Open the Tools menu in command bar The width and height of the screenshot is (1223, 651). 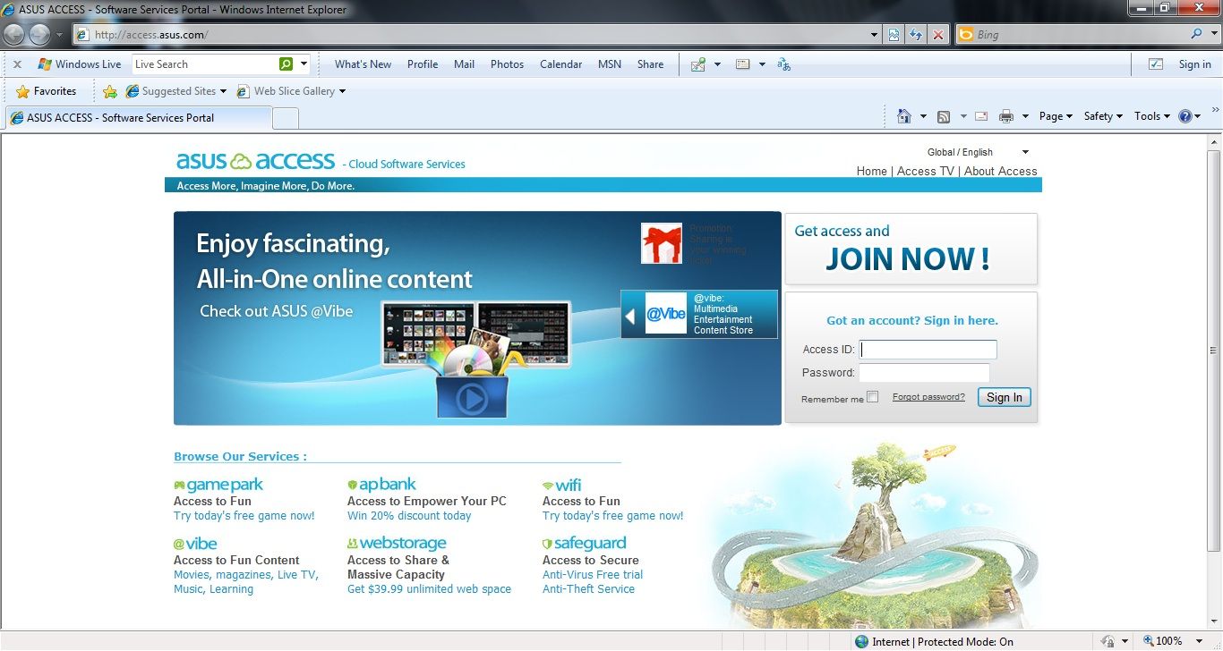coord(1152,116)
